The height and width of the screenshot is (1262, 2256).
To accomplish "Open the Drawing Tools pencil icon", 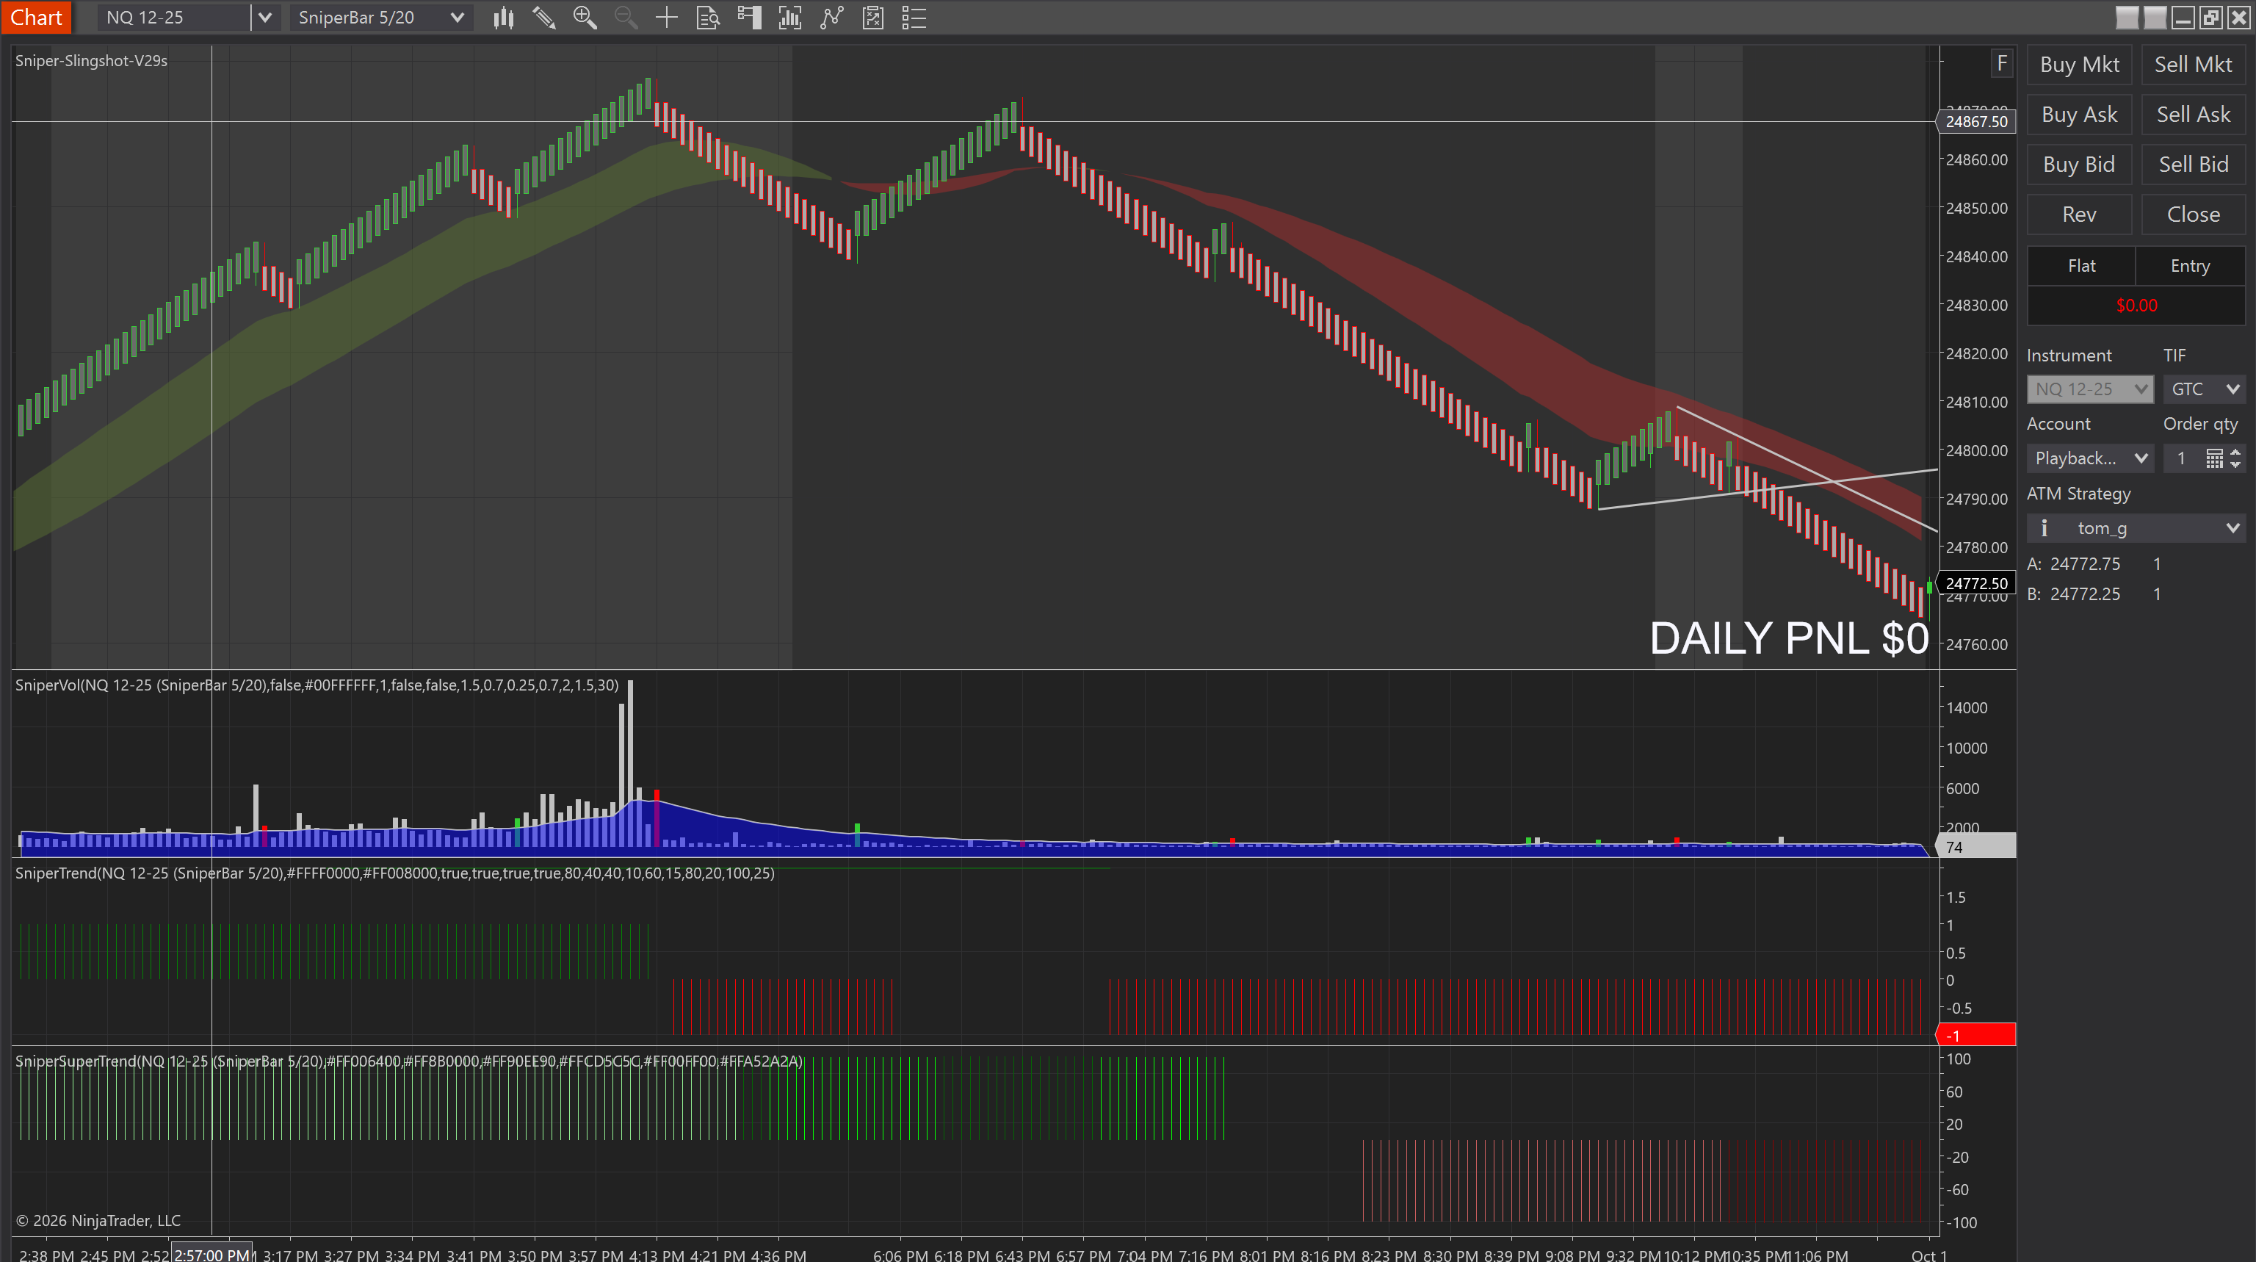I will click(x=544, y=18).
